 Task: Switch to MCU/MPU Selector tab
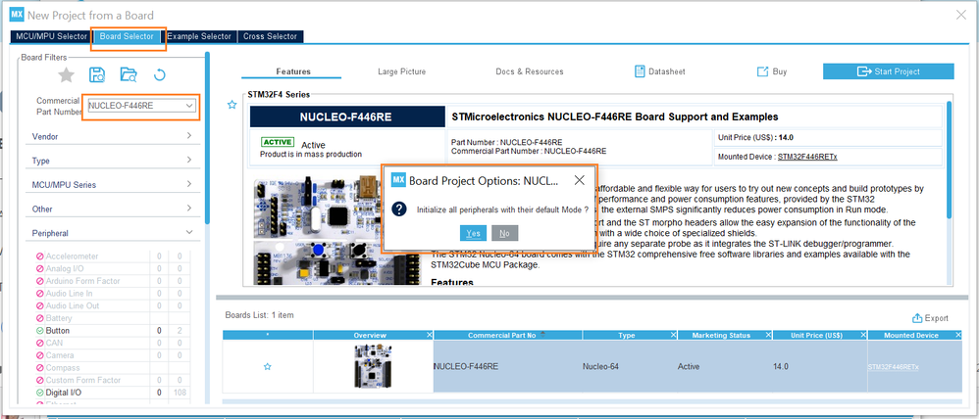click(51, 36)
